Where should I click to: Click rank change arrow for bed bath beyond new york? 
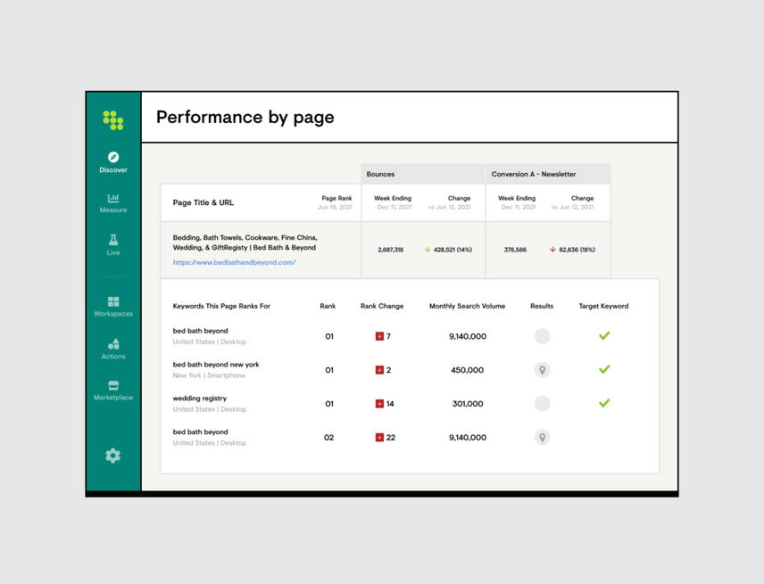coord(379,370)
